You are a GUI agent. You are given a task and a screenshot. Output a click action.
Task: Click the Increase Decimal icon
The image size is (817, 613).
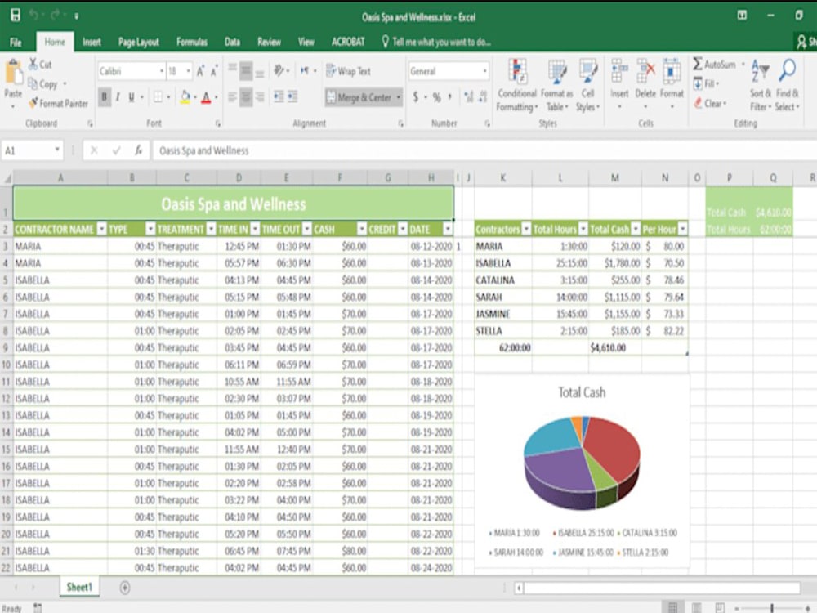point(469,97)
